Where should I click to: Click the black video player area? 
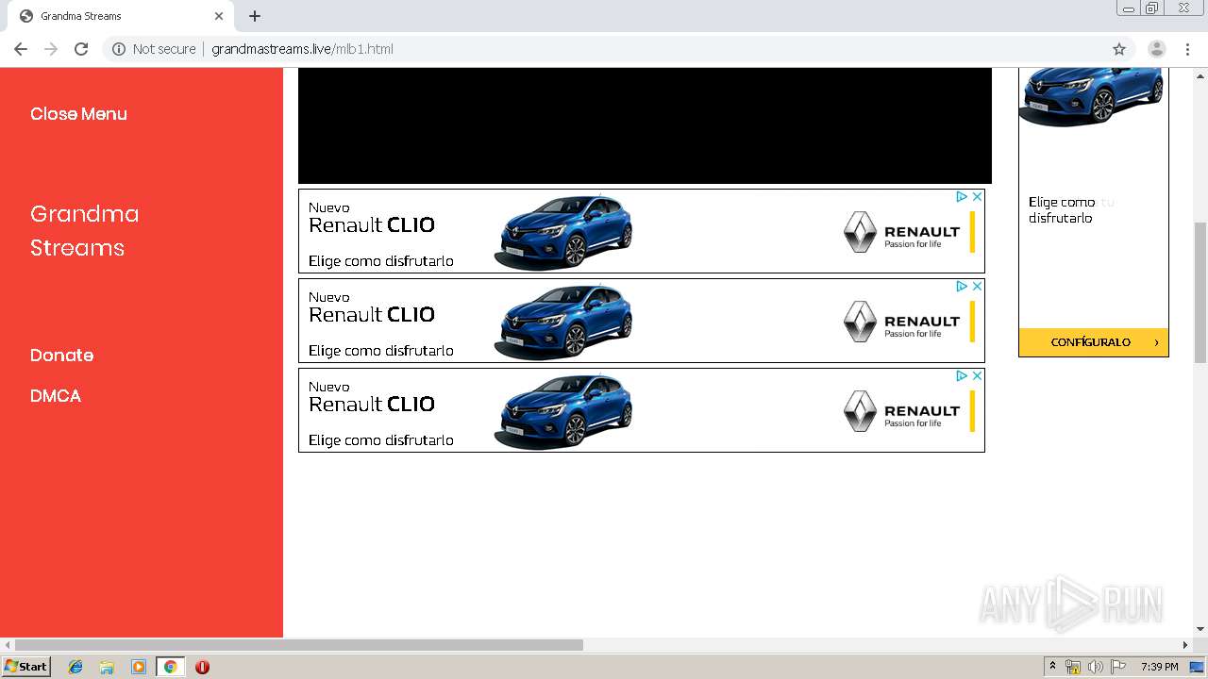click(x=645, y=125)
